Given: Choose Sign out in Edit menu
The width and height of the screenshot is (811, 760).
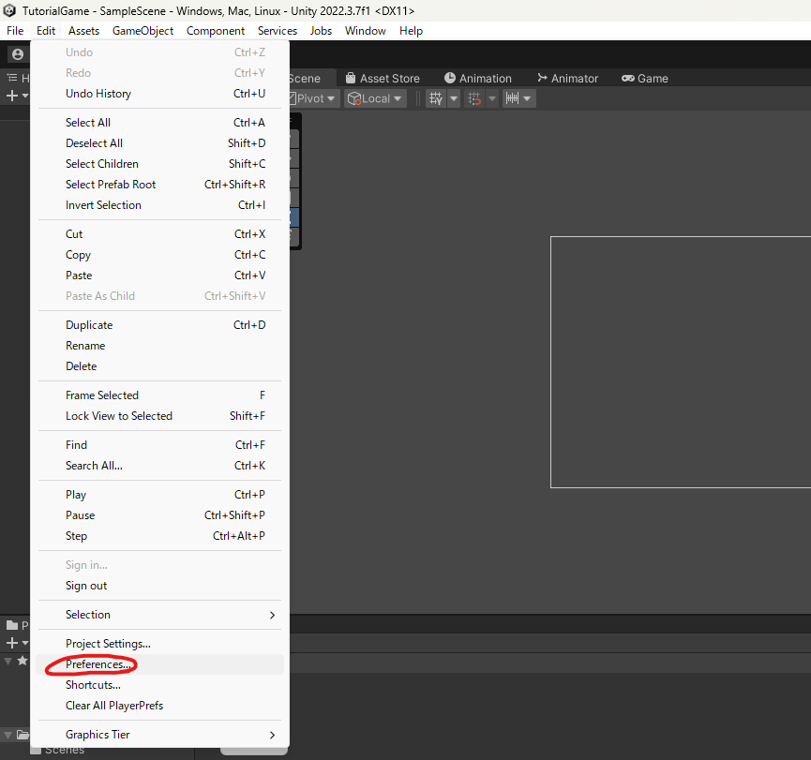Looking at the screenshot, I should pos(159,586).
